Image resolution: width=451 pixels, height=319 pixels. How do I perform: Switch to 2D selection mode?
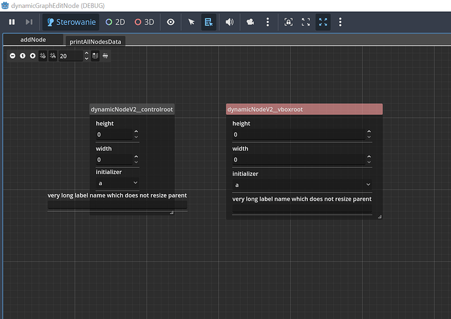point(116,22)
